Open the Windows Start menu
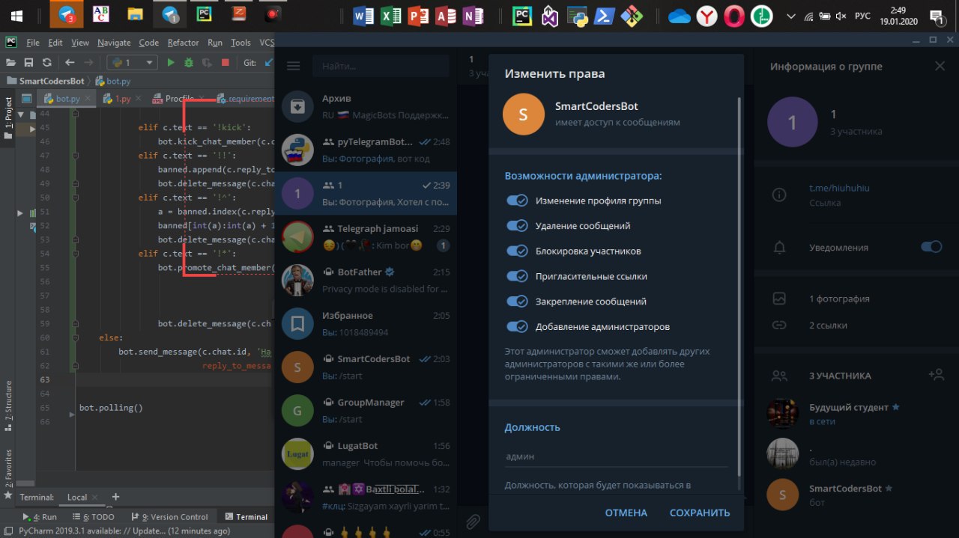 tap(16, 15)
